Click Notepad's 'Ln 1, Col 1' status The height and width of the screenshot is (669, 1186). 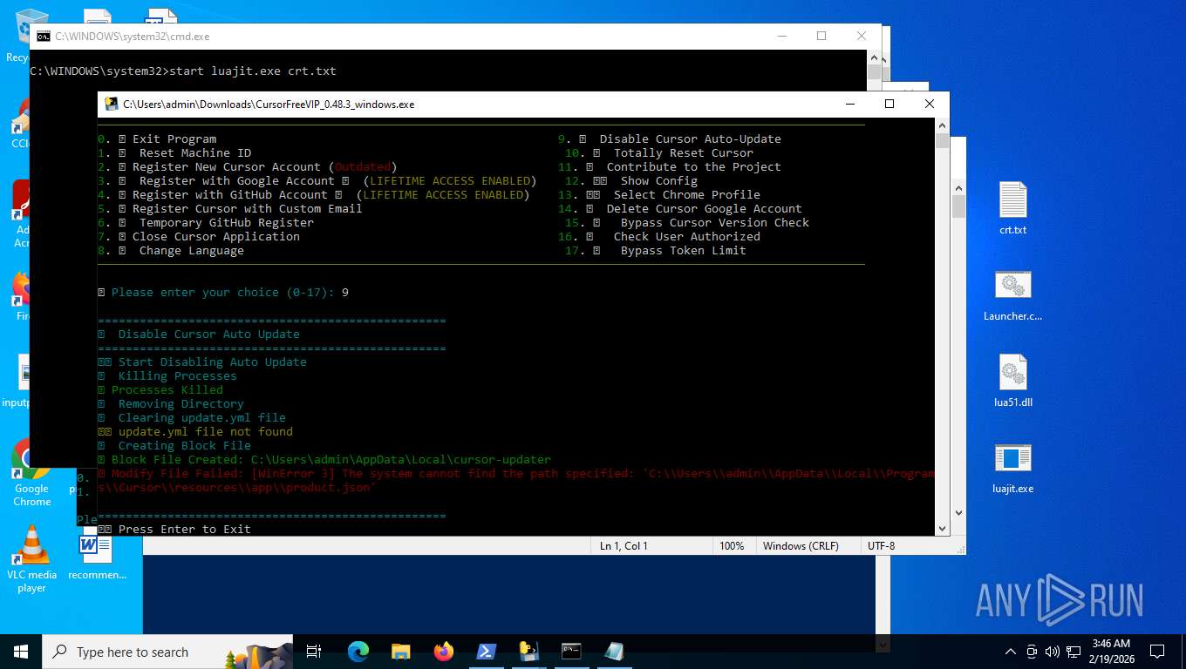tap(624, 546)
